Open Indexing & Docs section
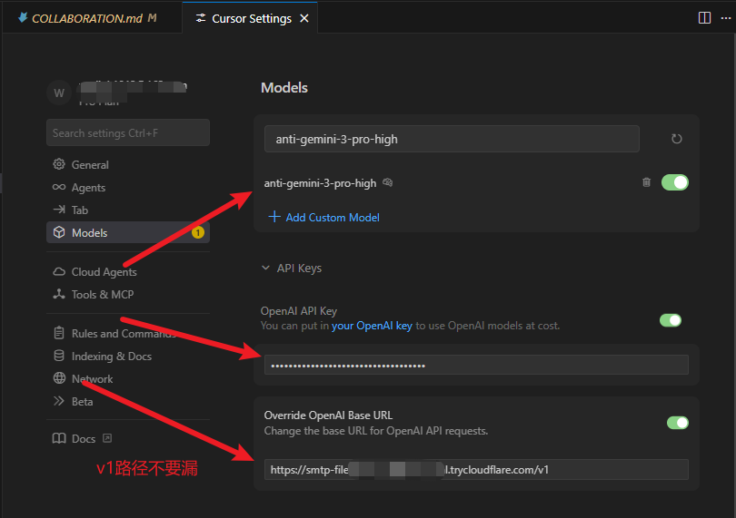Viewport: 736px width, 518px height. [x=128, y=357]
